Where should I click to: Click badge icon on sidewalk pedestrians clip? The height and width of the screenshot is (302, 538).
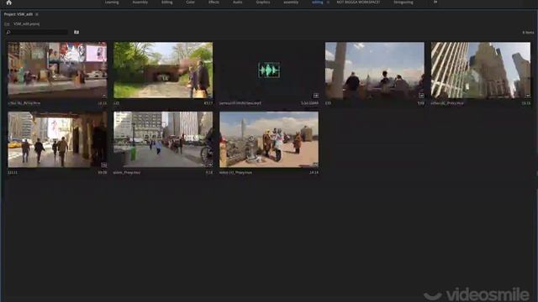[104, 165]
